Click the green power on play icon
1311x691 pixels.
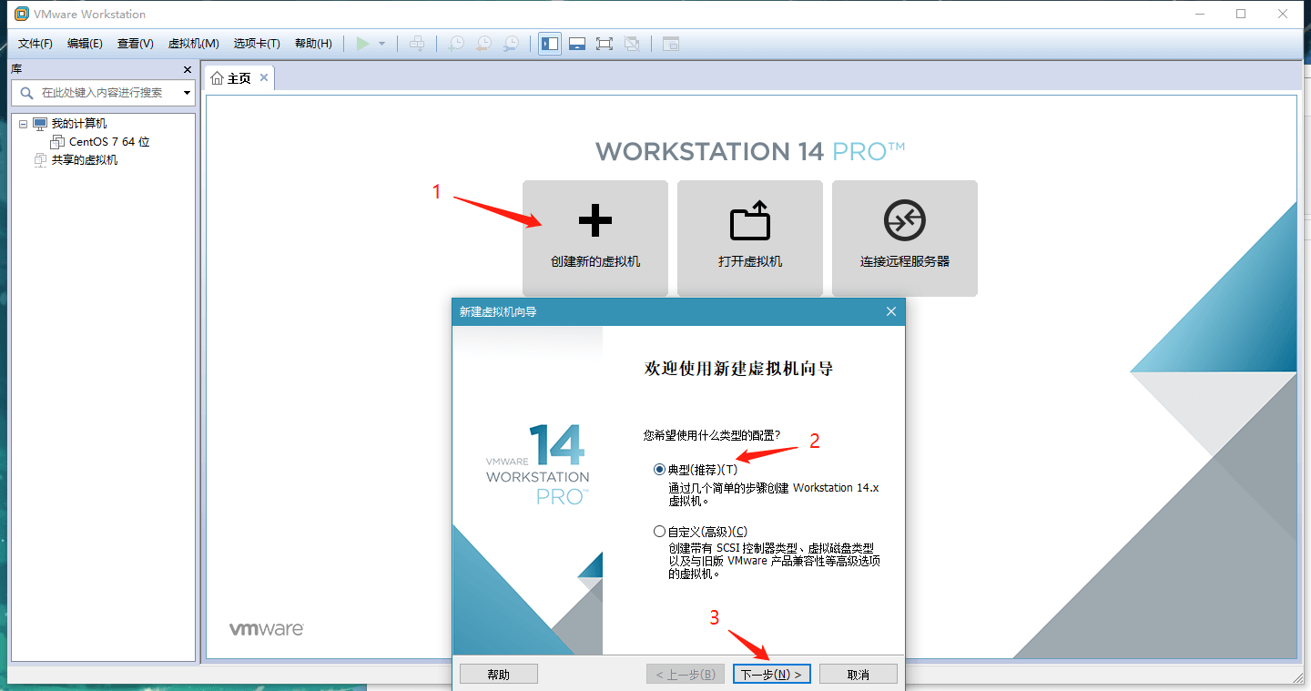click(363, 44)
